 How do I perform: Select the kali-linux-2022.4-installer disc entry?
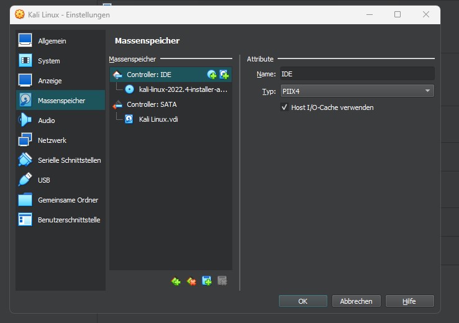(171, 89)
